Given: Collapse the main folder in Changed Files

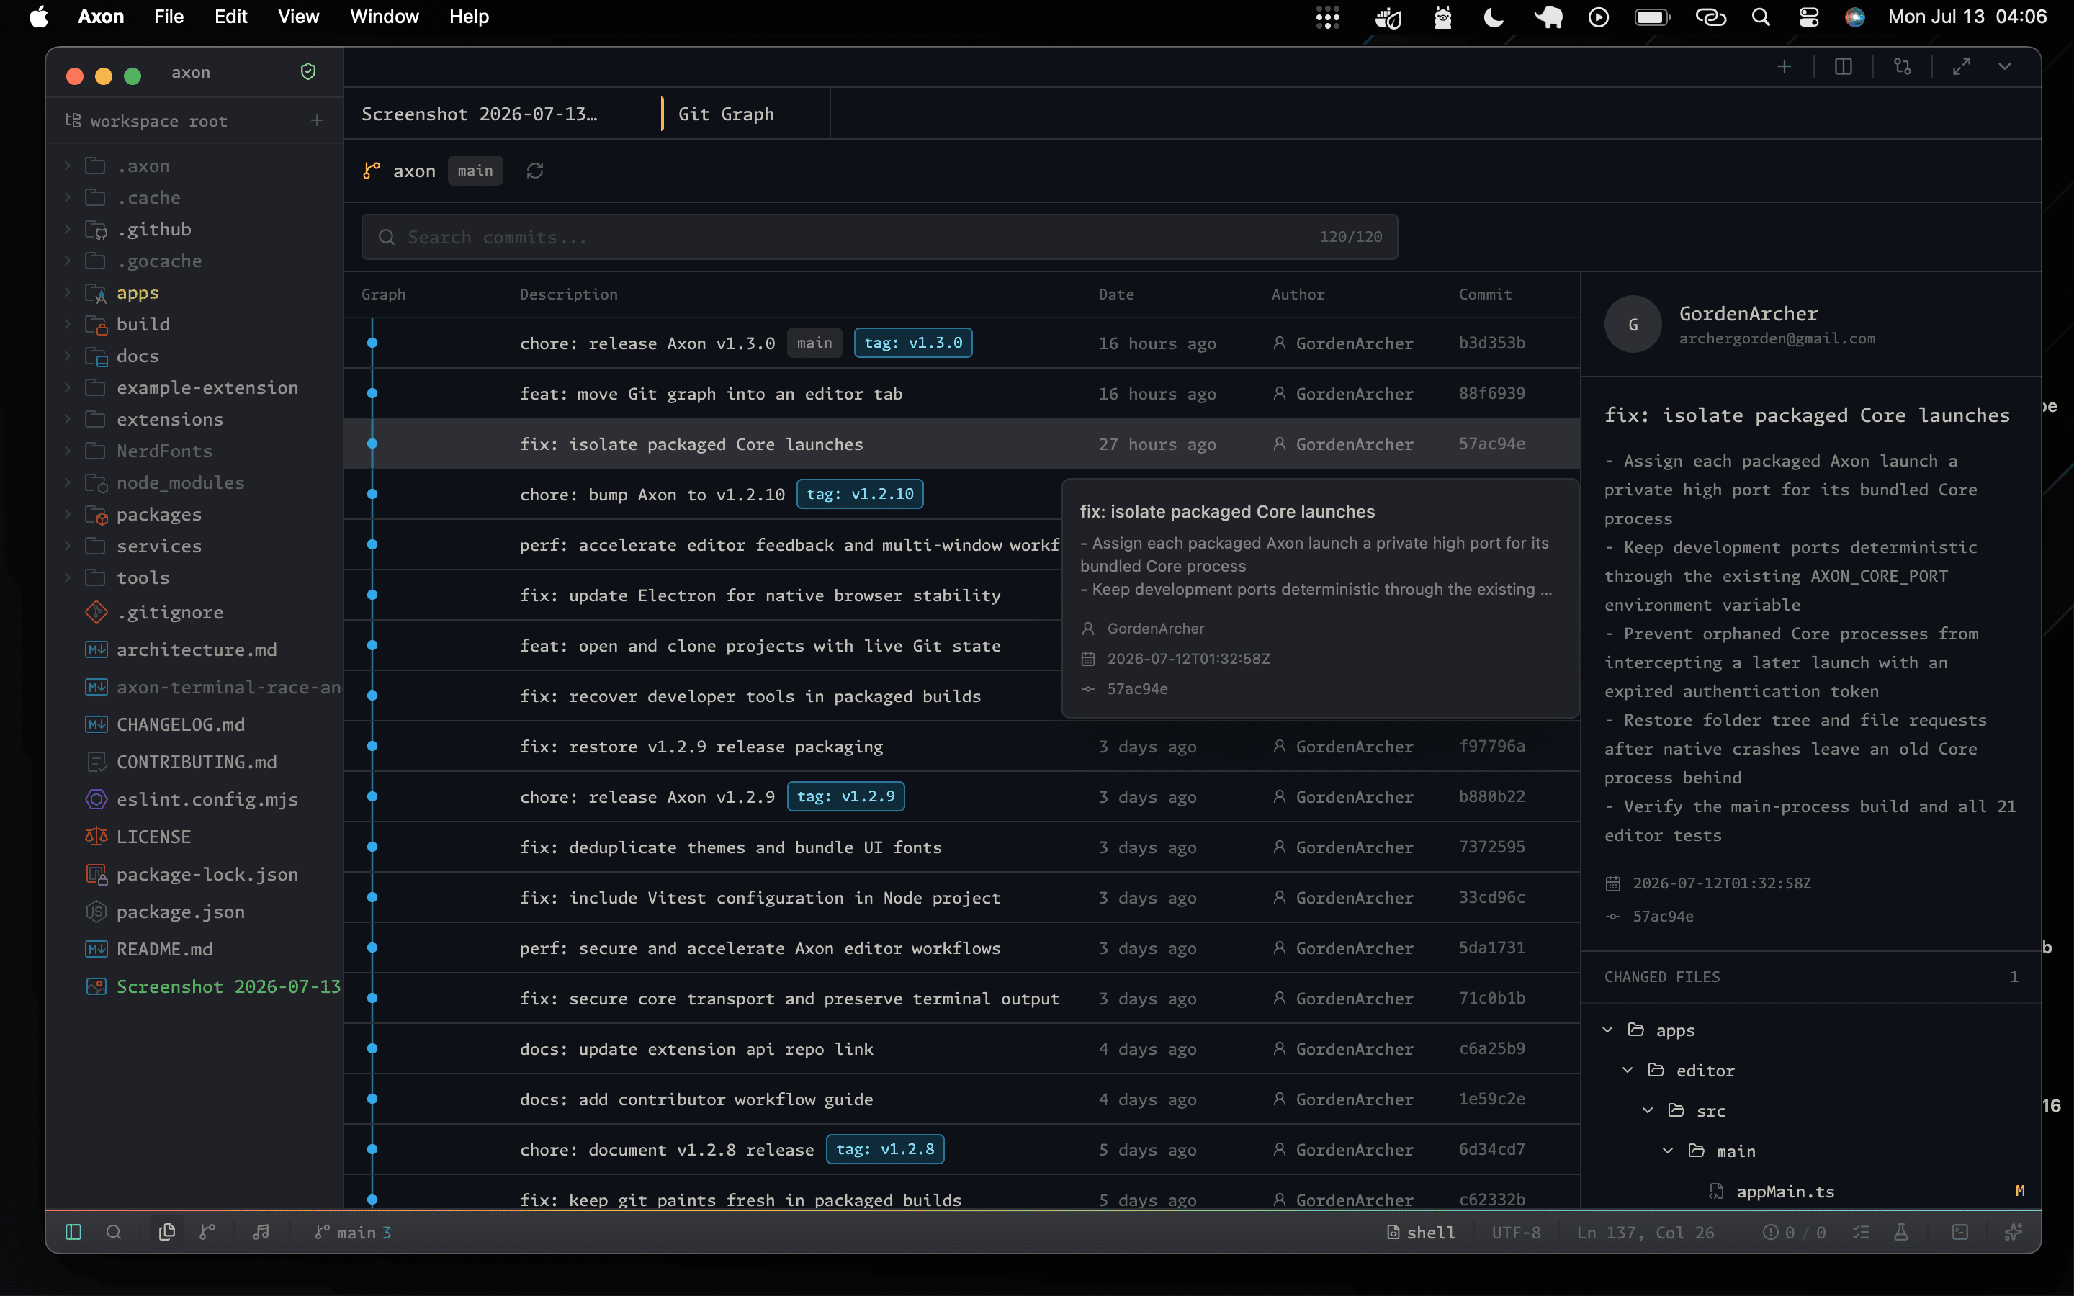Looking at the screenshot, I should (1668, 1151).
